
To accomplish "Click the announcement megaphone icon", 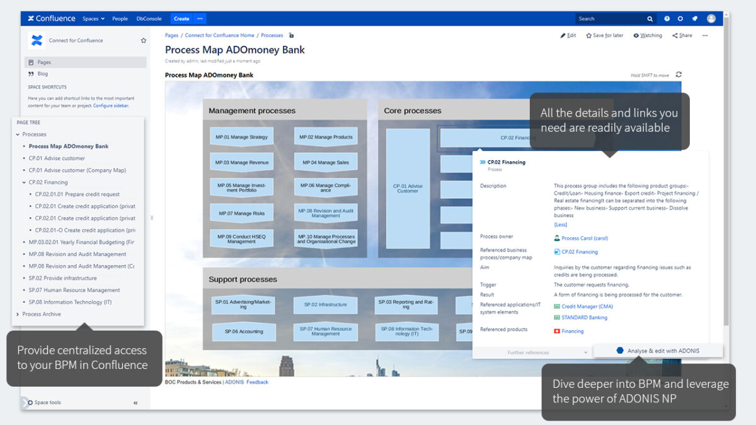I will (694, 18).
